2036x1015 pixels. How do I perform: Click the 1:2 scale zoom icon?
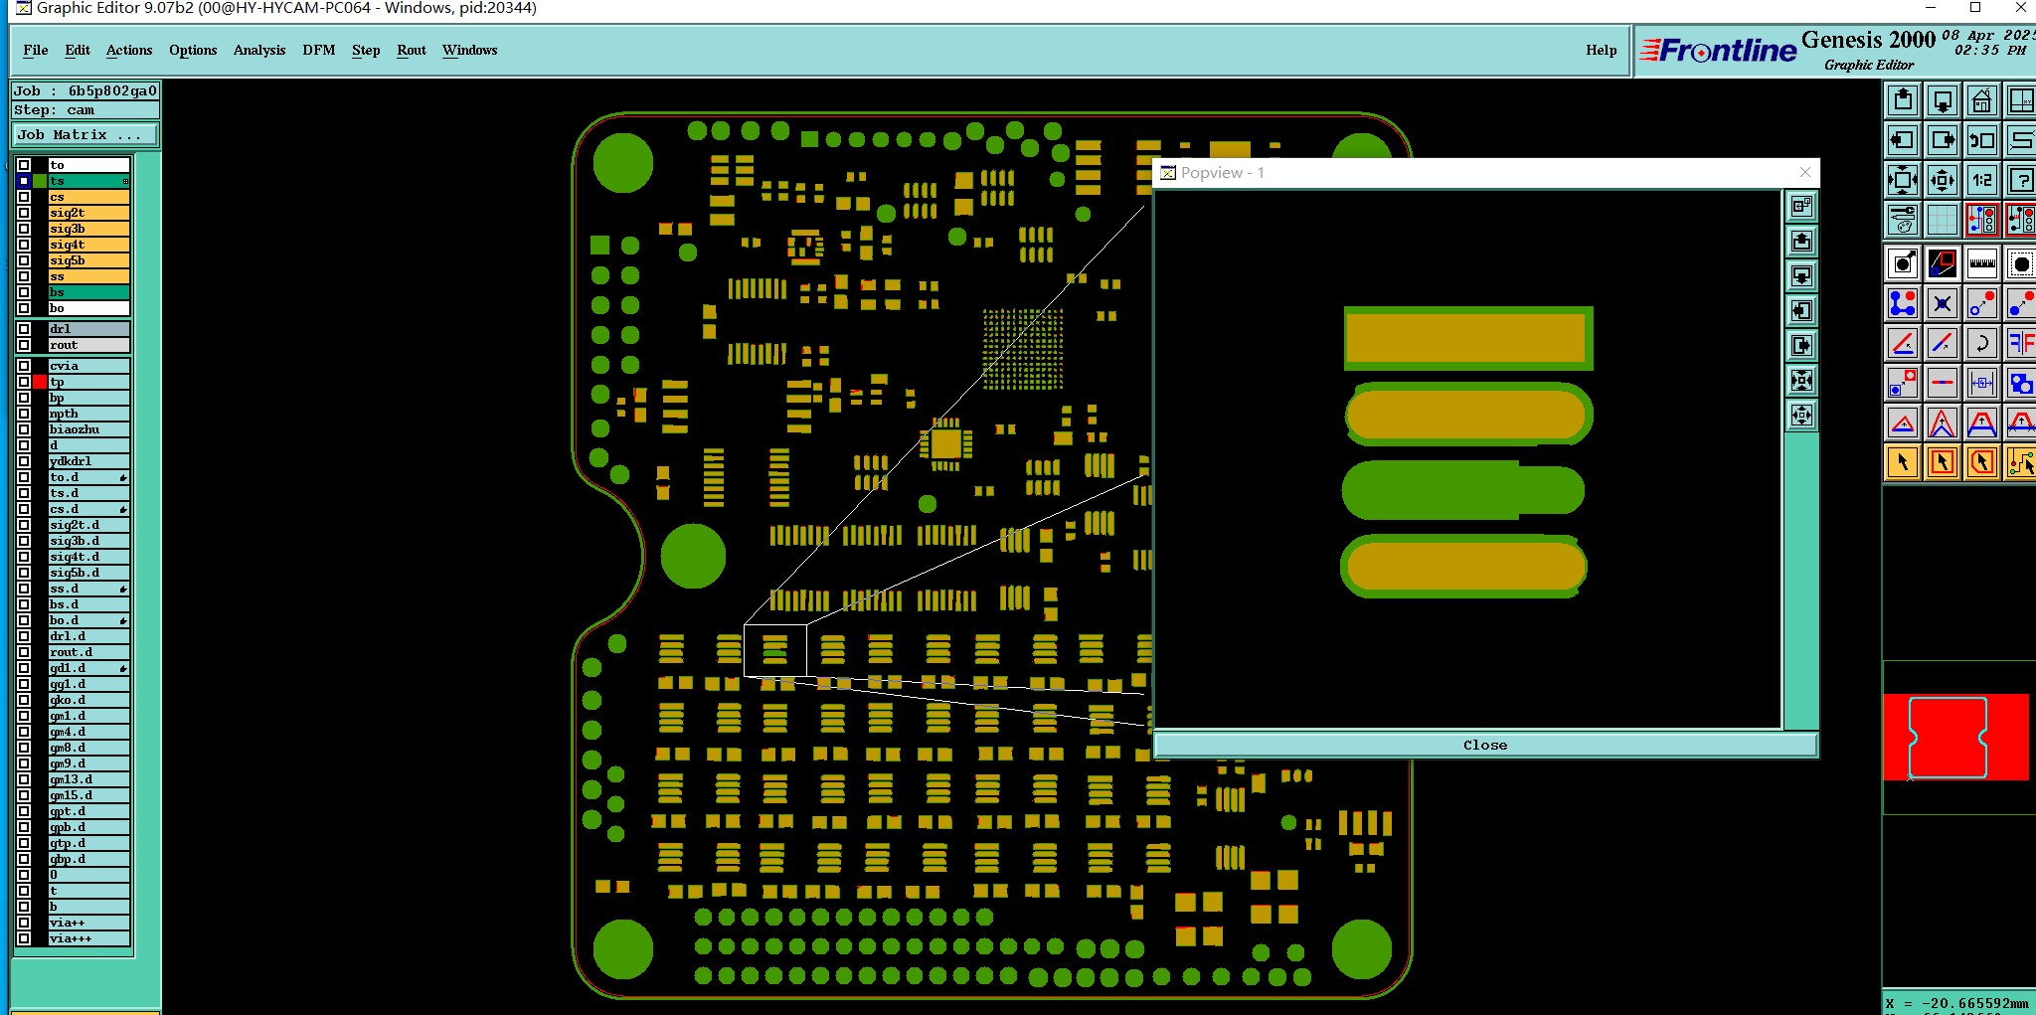(x=1981, y=180)
